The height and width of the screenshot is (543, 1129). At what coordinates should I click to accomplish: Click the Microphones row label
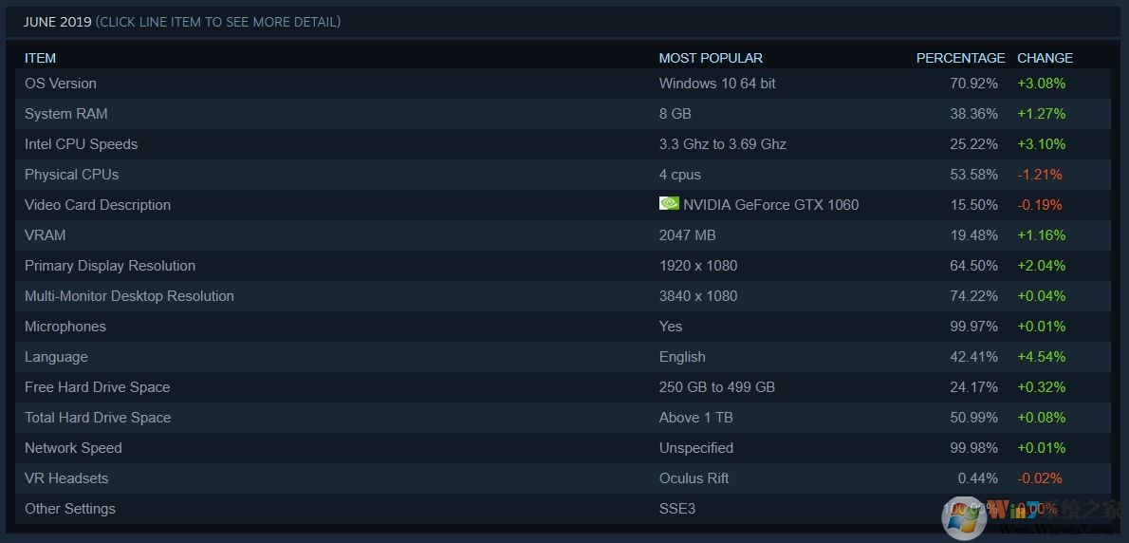[x=65, y=327]
